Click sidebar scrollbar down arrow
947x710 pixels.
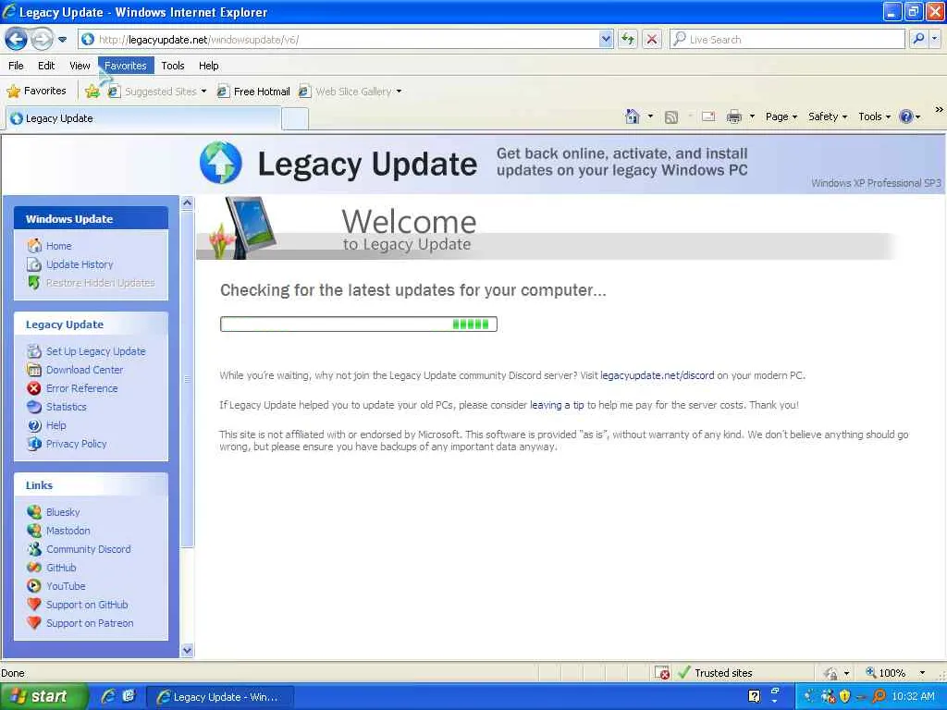(x=187, y=650)
